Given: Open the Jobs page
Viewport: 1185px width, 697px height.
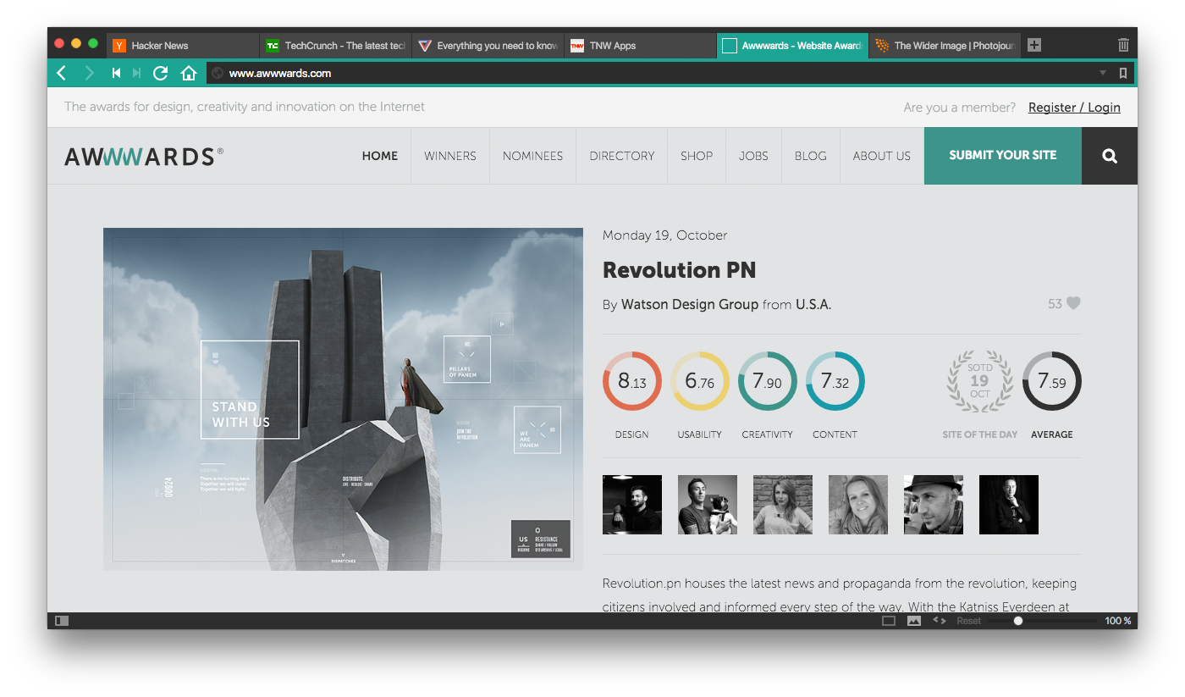Looking at the screenshot, I should pos(753,156).
